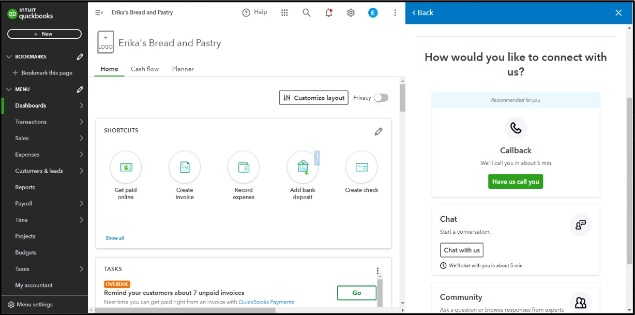Click the main dashboard vertical scrollbar
Screen dimensions: 635x315
tap(402, 98)
